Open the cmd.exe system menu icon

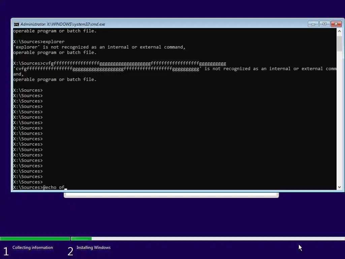click(16, 24)
